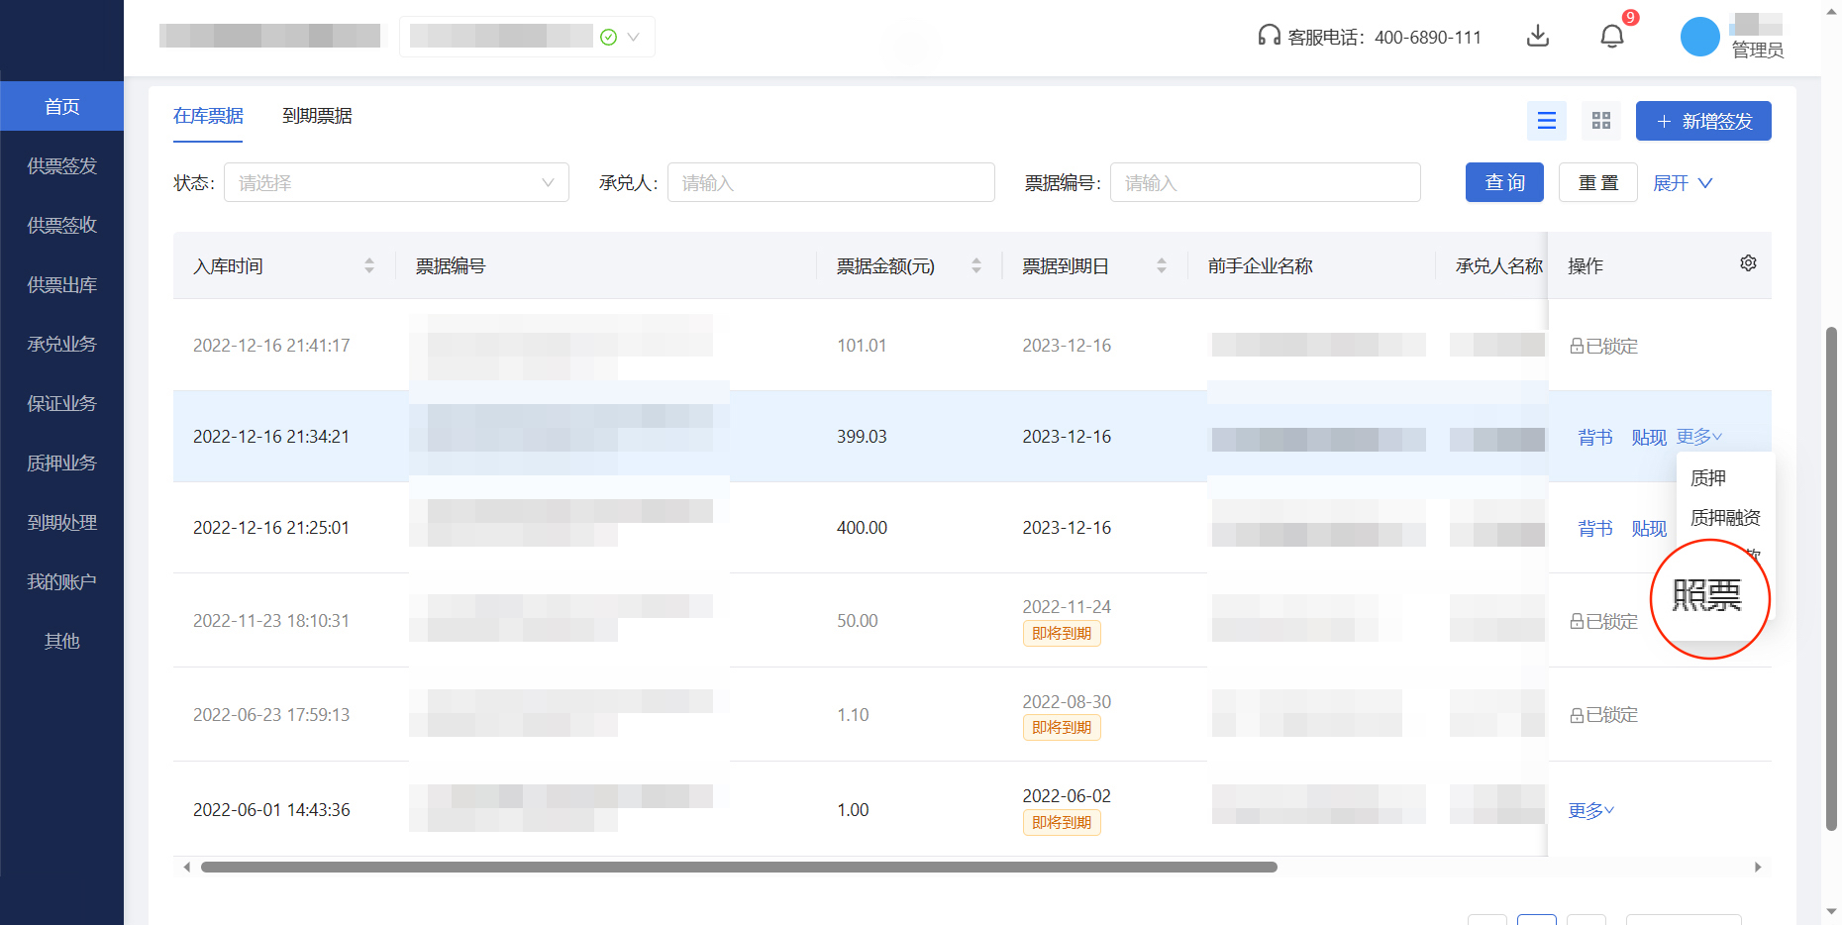Open the notification bell
This screenshot has width=1842, height=925.
[x=1611, y=37]
